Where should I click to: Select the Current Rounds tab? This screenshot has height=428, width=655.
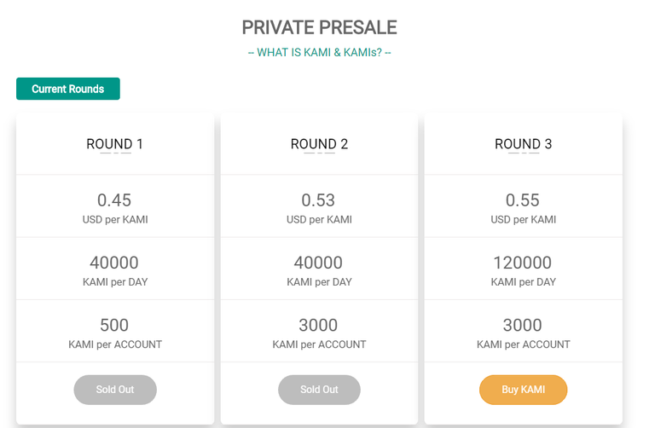[x=68, y=89]
